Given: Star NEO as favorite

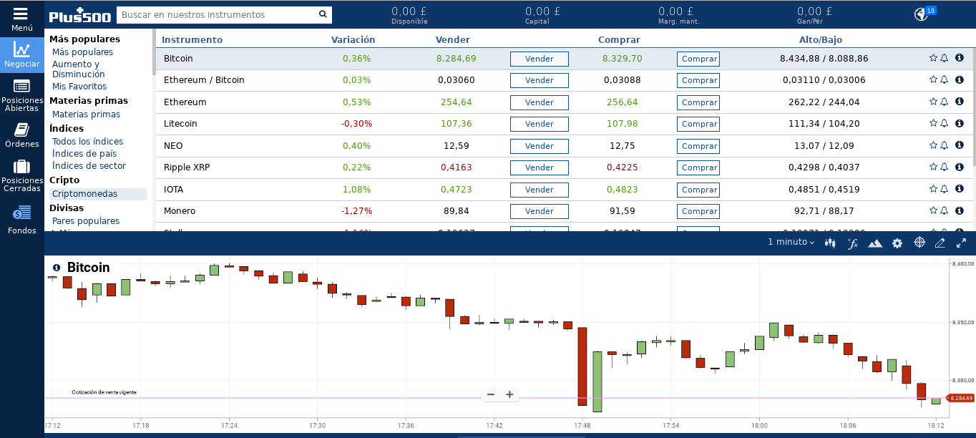Looking at the screenshot, I should click(x=933, y=145).
